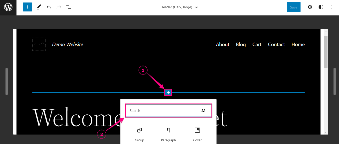Image resolution: width=339 pixels, height=144 pixels.
Task: Open the Cart navigation link
Action: pos(257,44)
